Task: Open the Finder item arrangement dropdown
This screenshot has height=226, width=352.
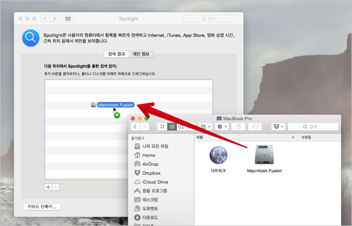Action: (x=205, y=127)
